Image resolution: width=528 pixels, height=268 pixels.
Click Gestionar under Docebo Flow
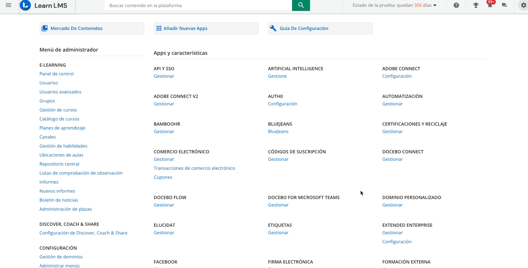coord(164,205)
